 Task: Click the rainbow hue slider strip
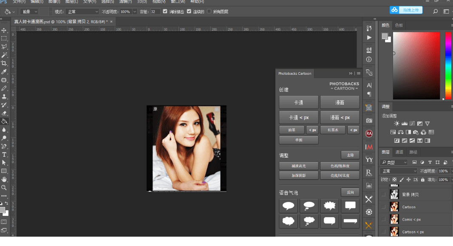pos(448,65)
